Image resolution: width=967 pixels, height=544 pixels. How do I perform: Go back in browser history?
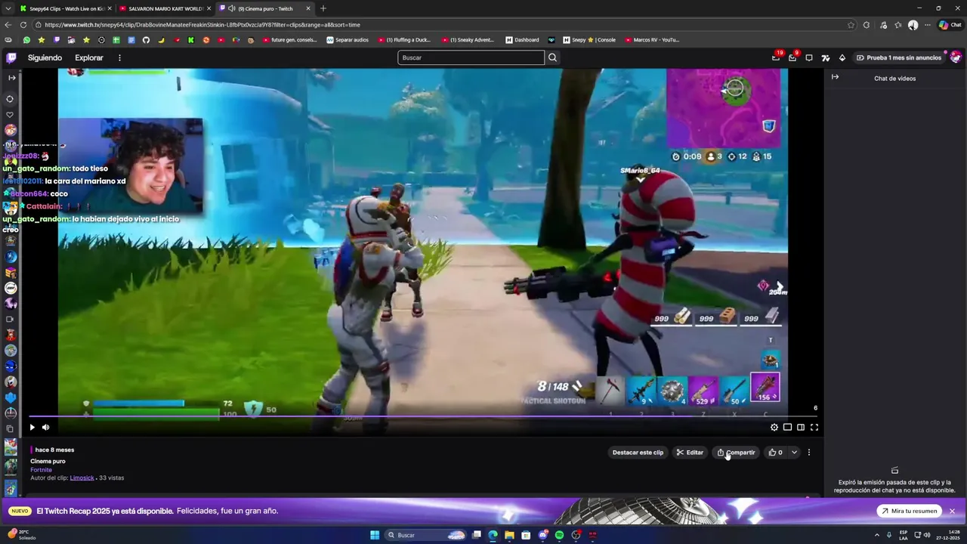click(9, 25)
